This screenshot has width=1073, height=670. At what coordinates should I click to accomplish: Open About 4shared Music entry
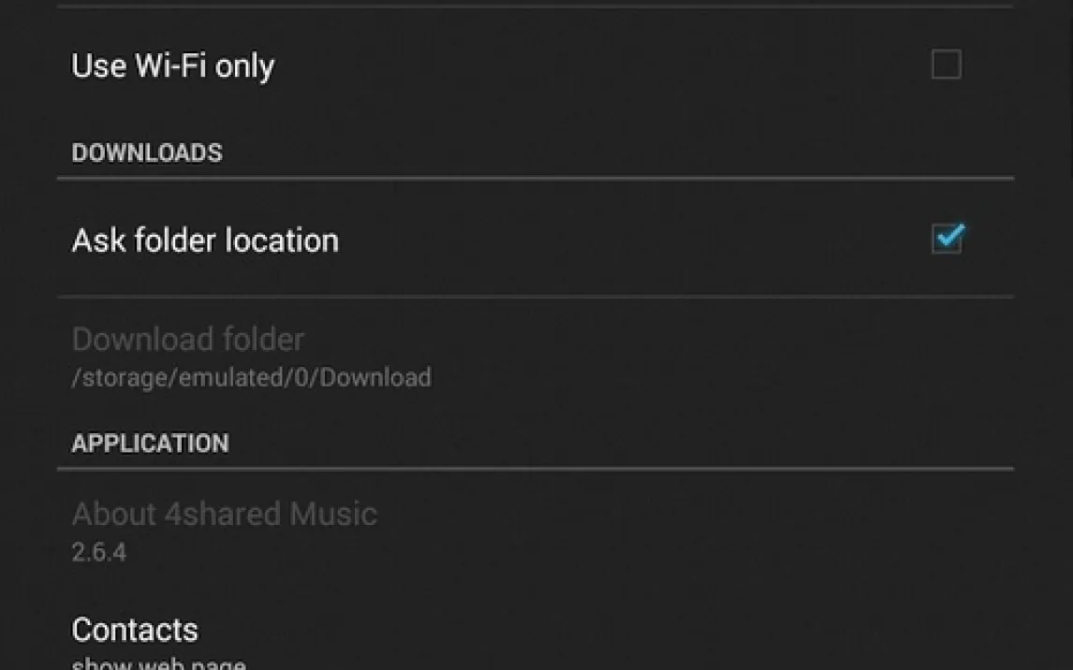coord(225,514)
